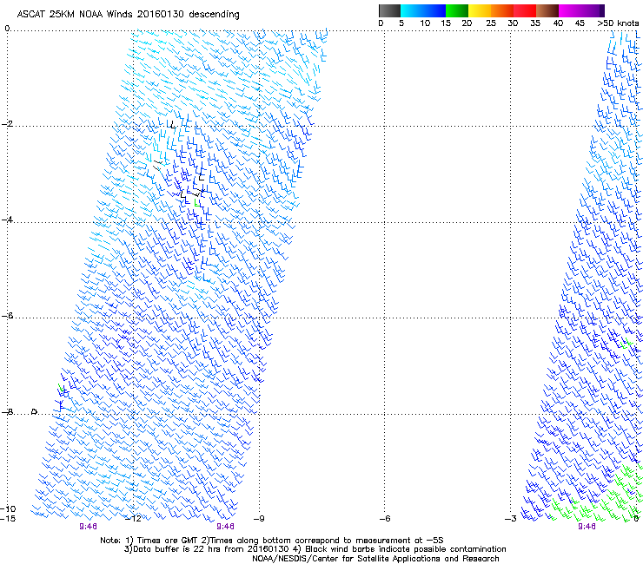The width and height of the screenshot is (643, 564).
Task: Click the 9:46 time label between -15 and -12
Action: click(x=88, y=527)
